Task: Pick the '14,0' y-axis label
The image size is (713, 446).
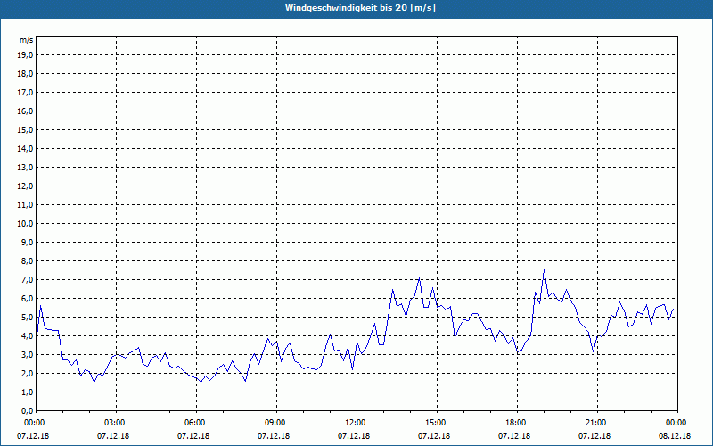Action: [x=25, y=148]
